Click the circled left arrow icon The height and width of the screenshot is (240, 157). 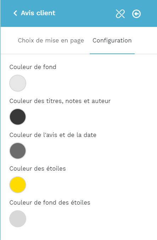[136, 14]
